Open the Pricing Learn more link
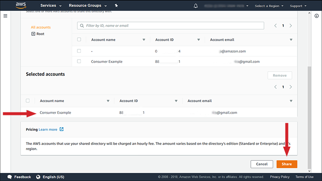The height and width of the screenshot is (181, 322). pos(48,130)
